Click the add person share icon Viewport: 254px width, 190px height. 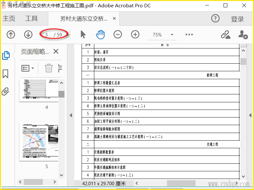pyautogui.click(x=243, y=35)
